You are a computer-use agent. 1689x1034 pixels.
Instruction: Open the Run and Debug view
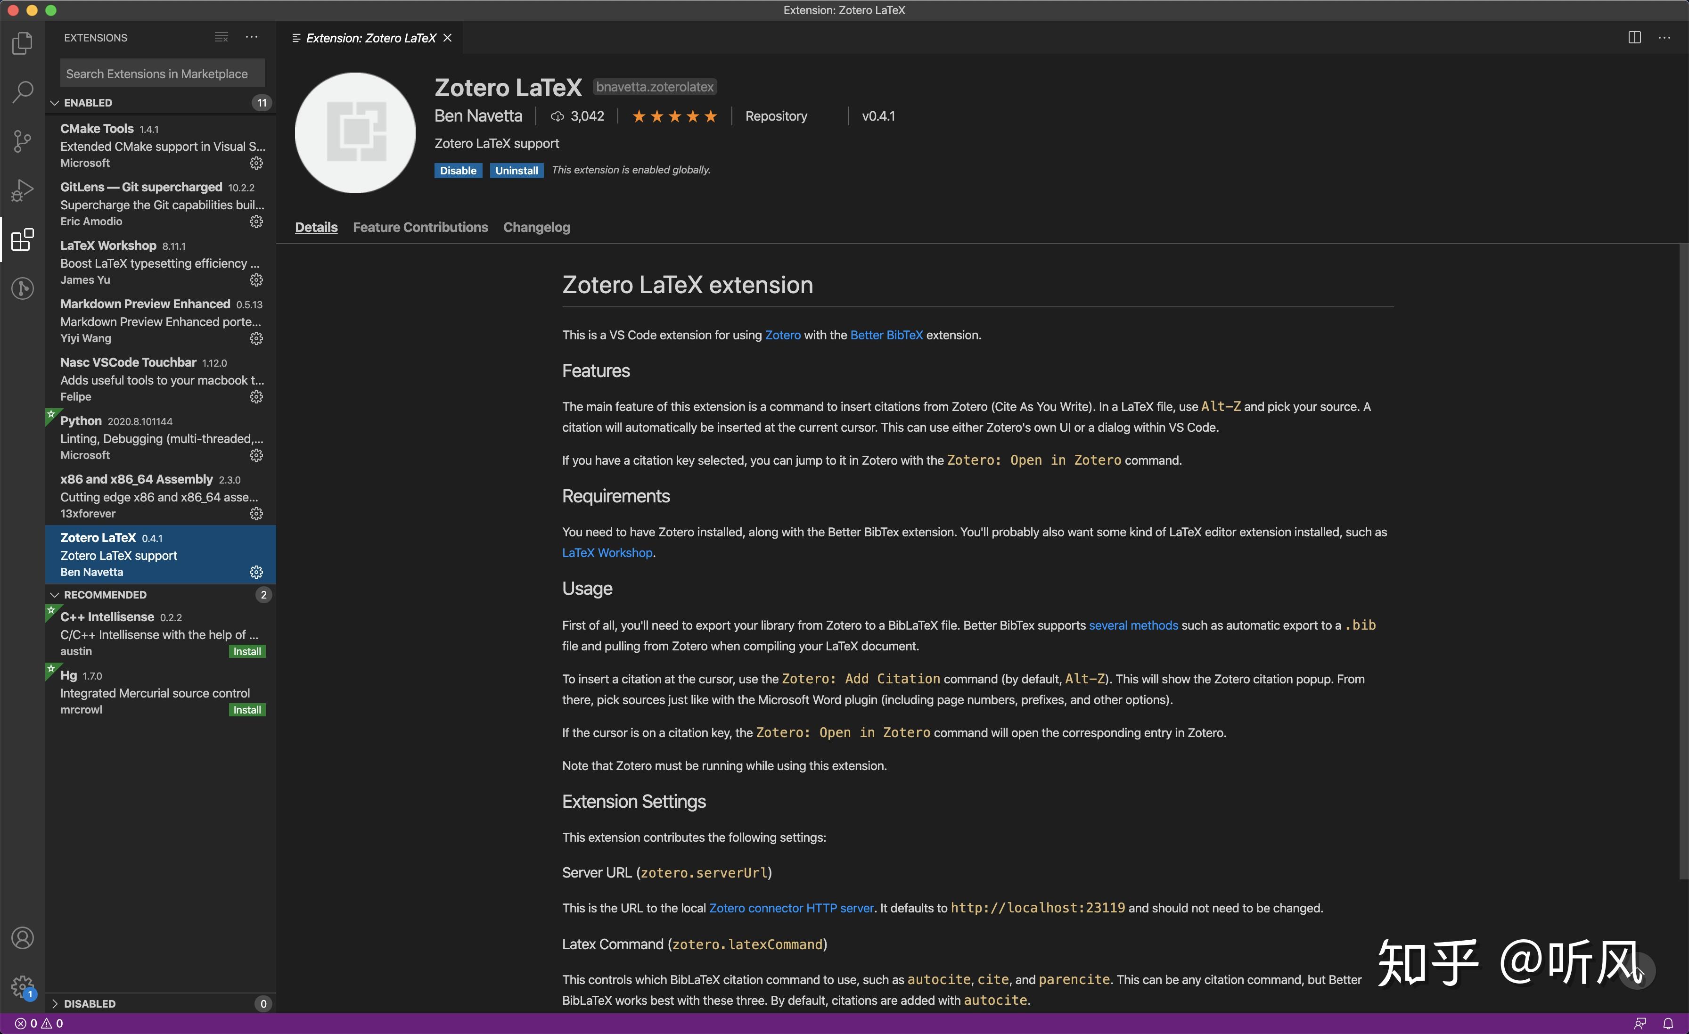point(23,190)
